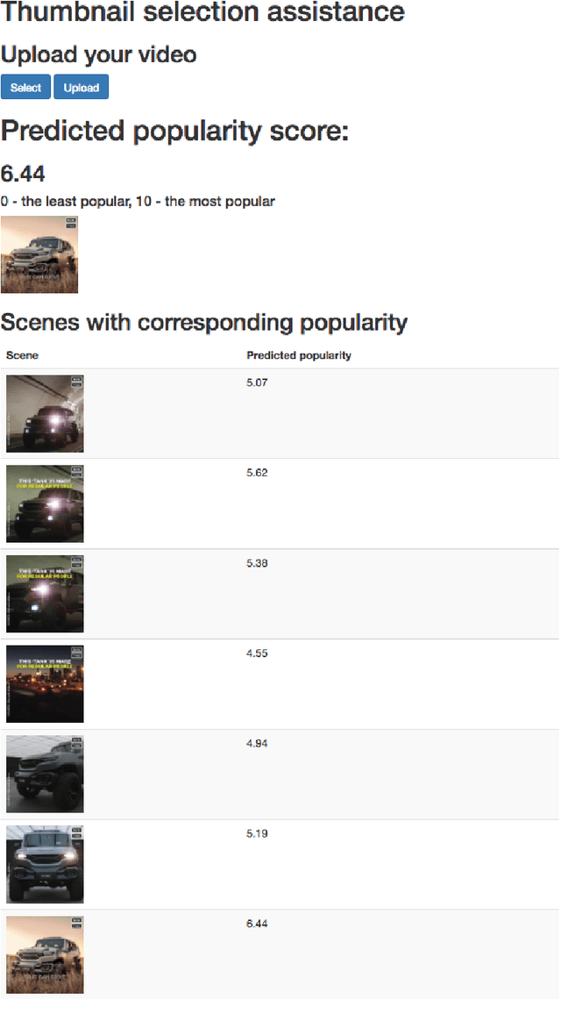Pick the scene thumbnail scored 5.62
Viewport: 561px width, 1021px height.
[x=45, y=503]
